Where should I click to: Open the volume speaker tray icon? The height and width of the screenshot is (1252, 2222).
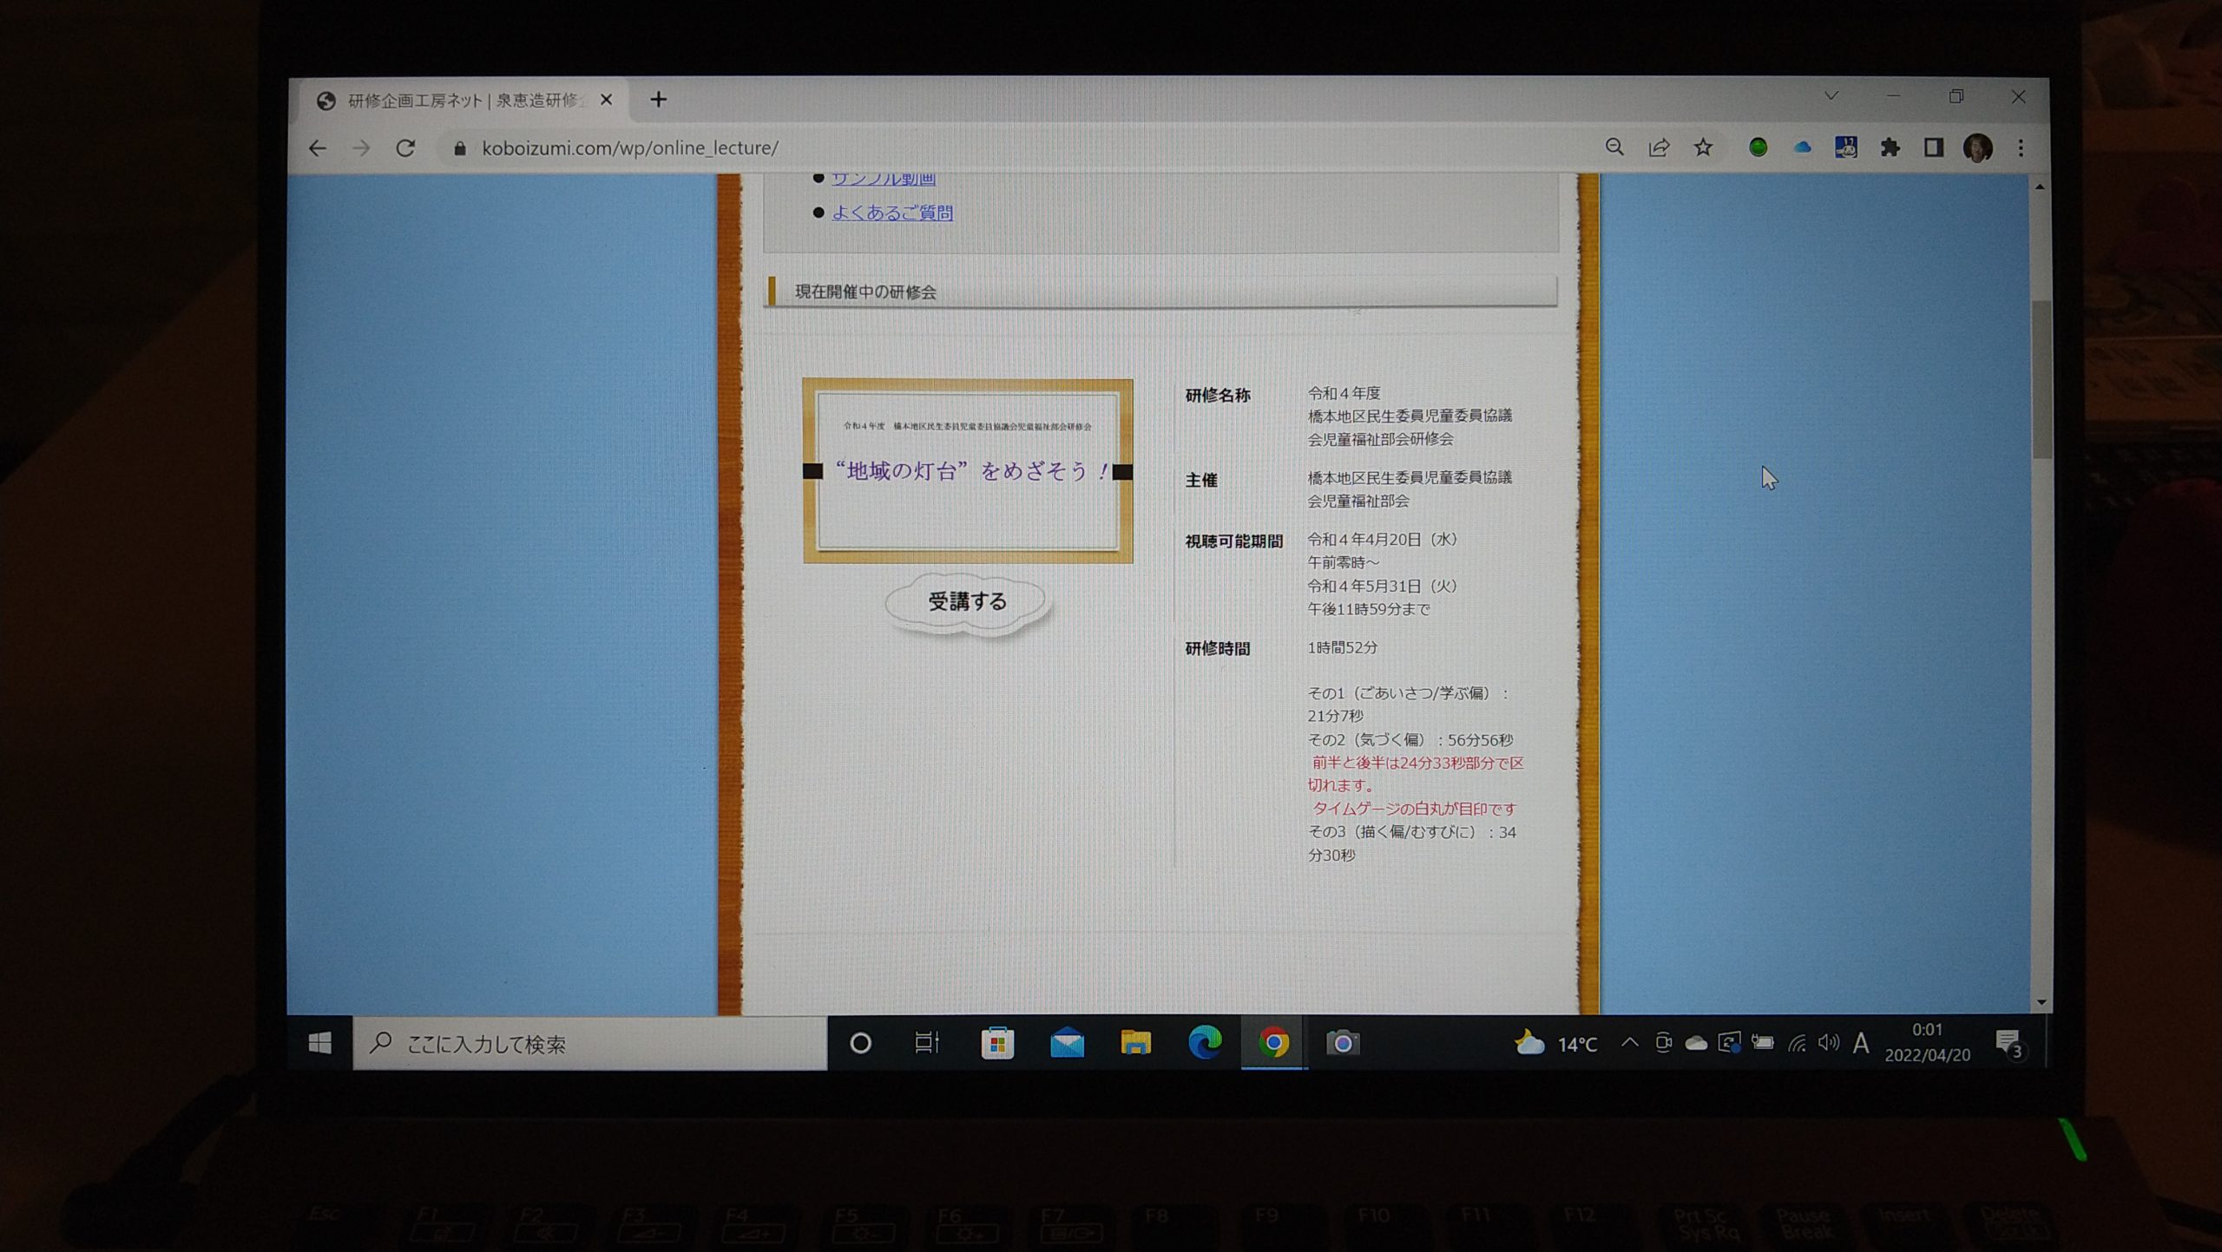click(1828, 1043)
